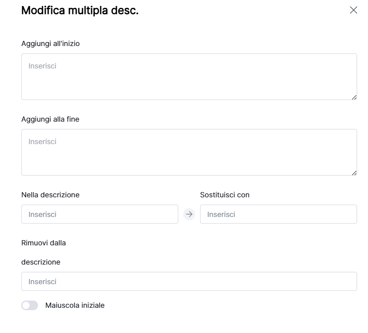This screenshot has width=368, height=333.
Task: Click the Aggiungi all'inizio label
Action: click(x=50, y=44)
